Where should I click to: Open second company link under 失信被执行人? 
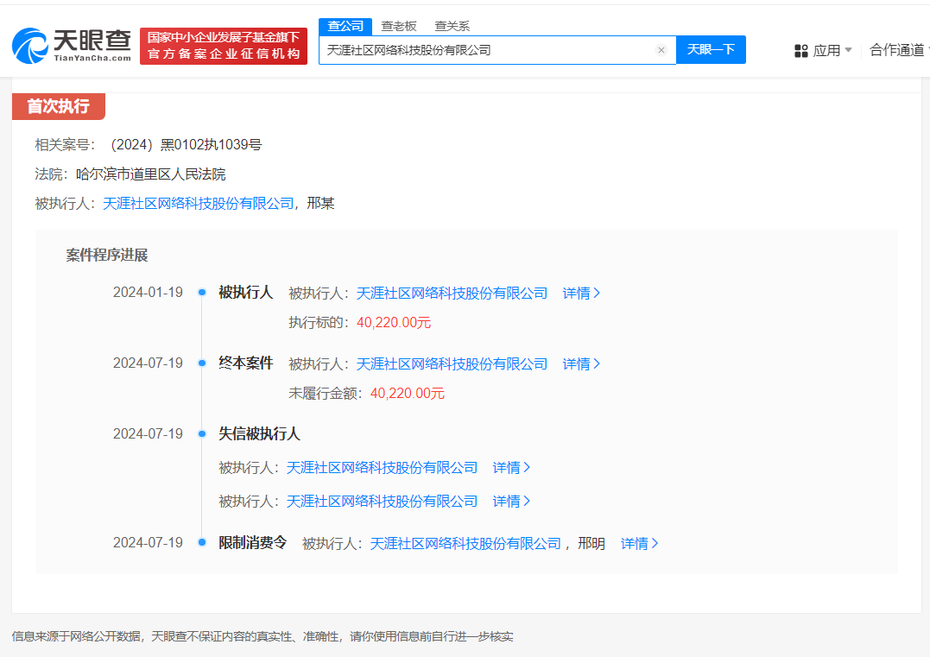[382, 501]
